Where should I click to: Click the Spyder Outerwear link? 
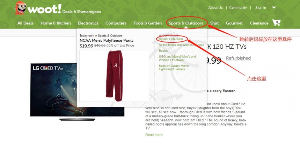pos(171,39)
